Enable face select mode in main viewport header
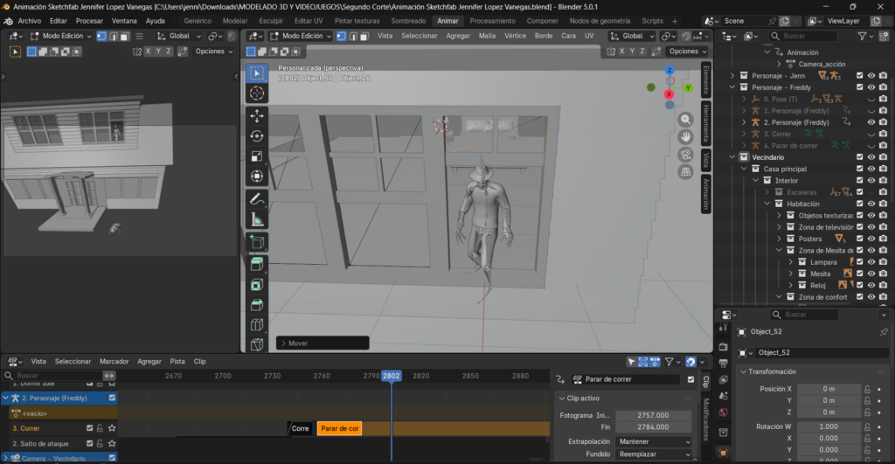895x464 pixels. (x=364, y=35)
